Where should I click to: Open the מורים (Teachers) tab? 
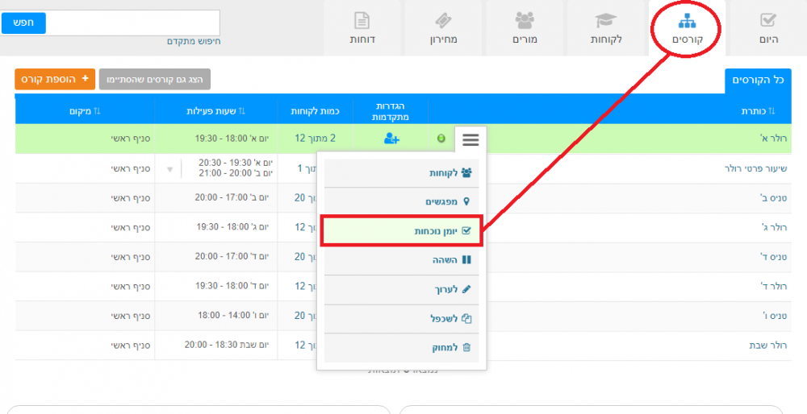[525, 28]
